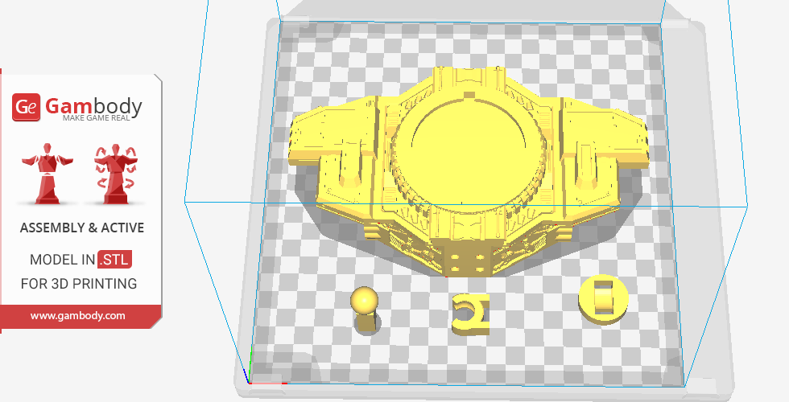Click the red .STL format badge
The width and height of the screenshot is (789, 402).
pyautogui.click(x=115, y=260)
